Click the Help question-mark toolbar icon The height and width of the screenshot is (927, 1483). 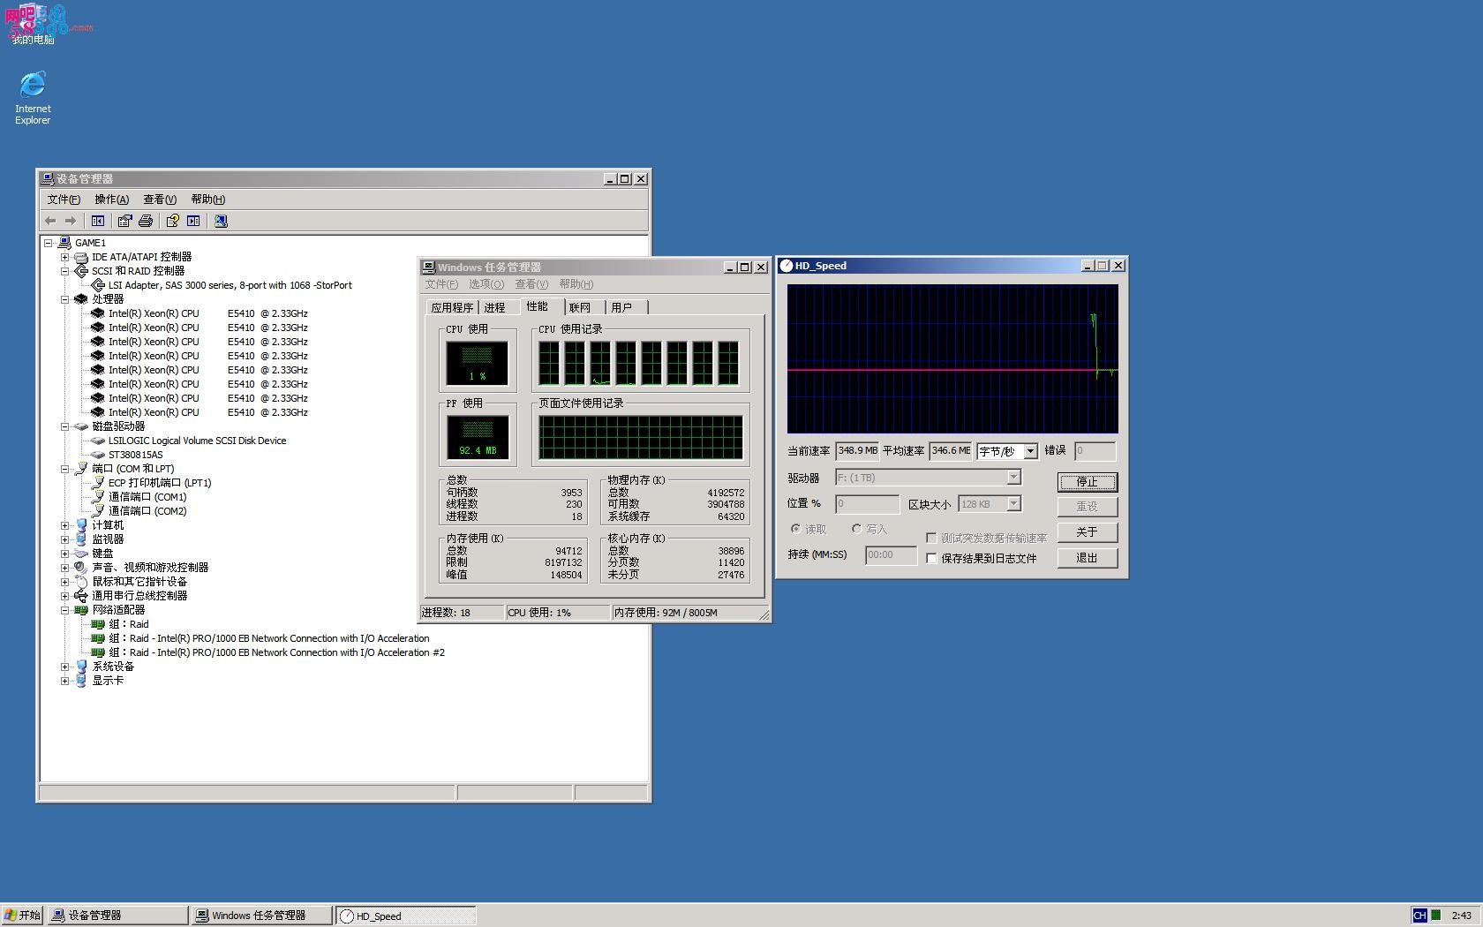[x=172, y=221]
